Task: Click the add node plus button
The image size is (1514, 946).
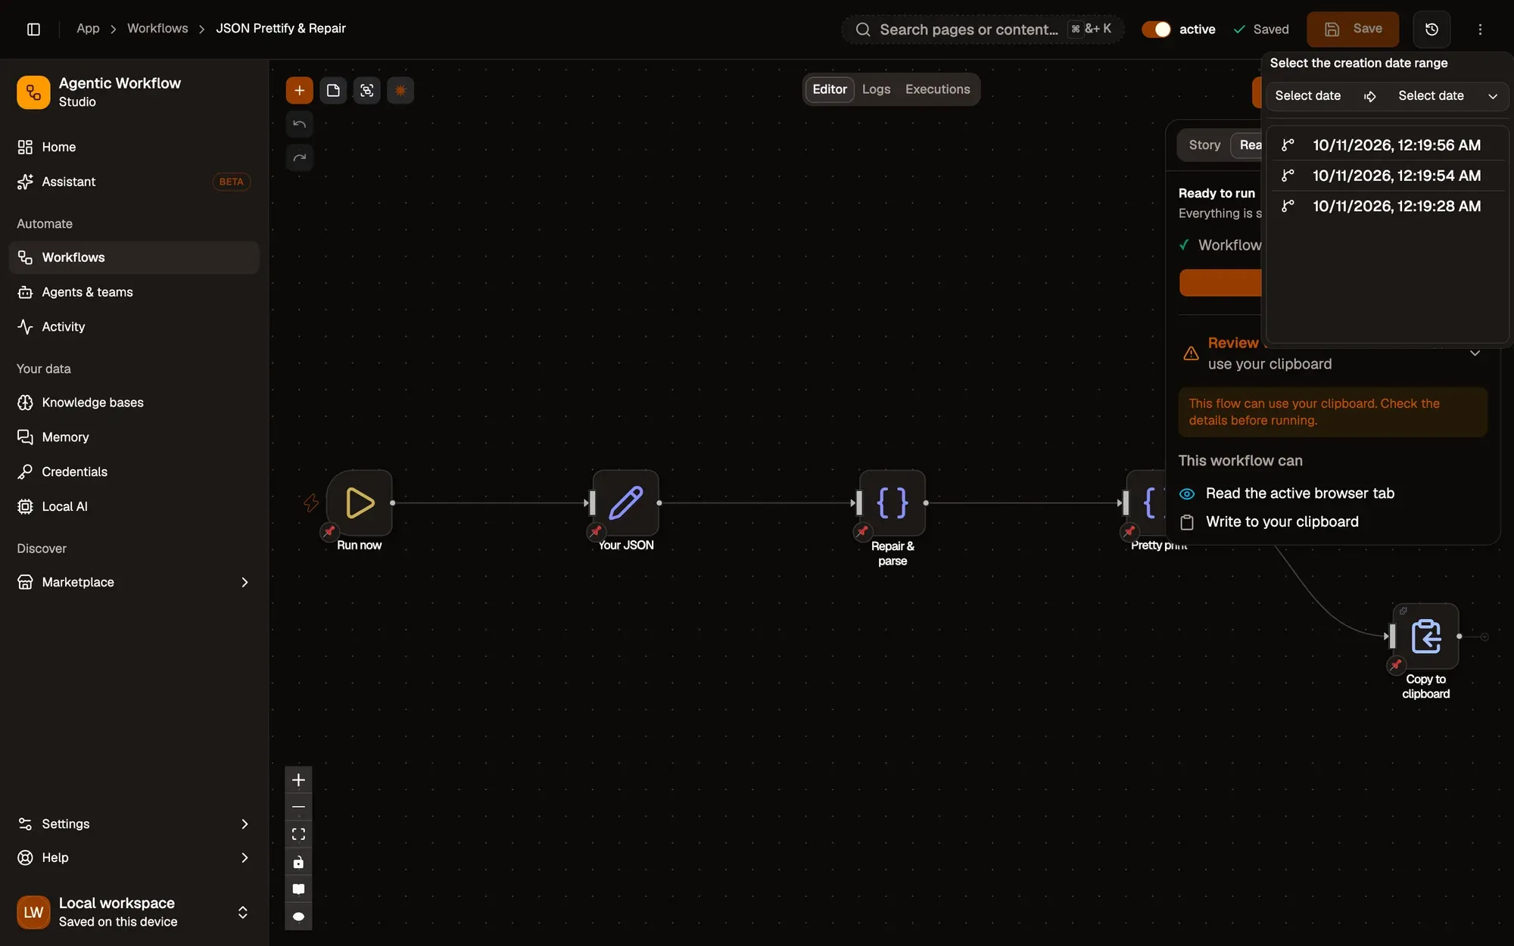Action: tap(299, 90)
